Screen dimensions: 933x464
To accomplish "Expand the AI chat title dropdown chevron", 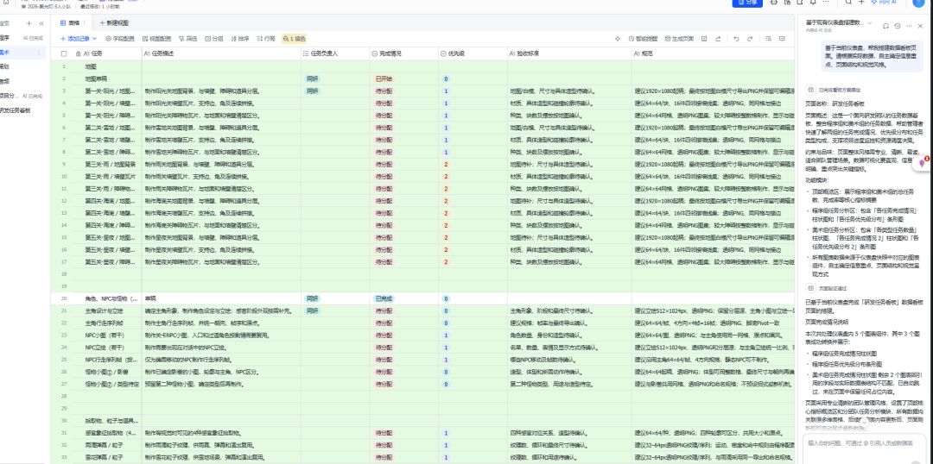I will pos(870,23).
